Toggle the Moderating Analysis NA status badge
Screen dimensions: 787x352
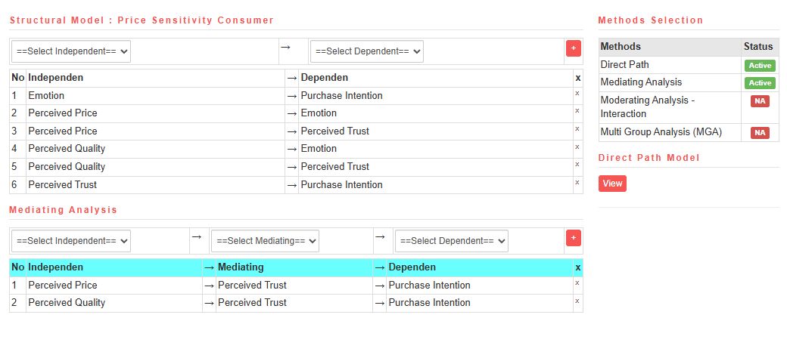760,101
